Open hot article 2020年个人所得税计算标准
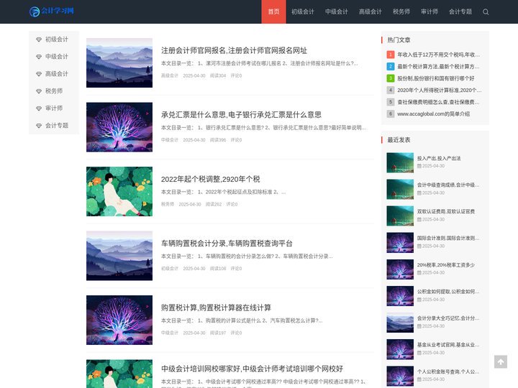The image size is (518, 388). pyautogui.click(x=440, y=90)
